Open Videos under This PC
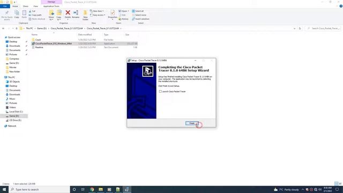 click(12, 107)
